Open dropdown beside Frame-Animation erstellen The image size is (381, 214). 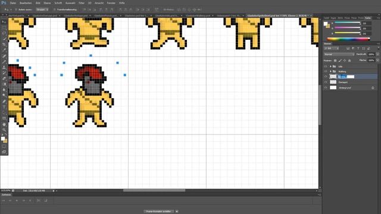pos(177,212)
